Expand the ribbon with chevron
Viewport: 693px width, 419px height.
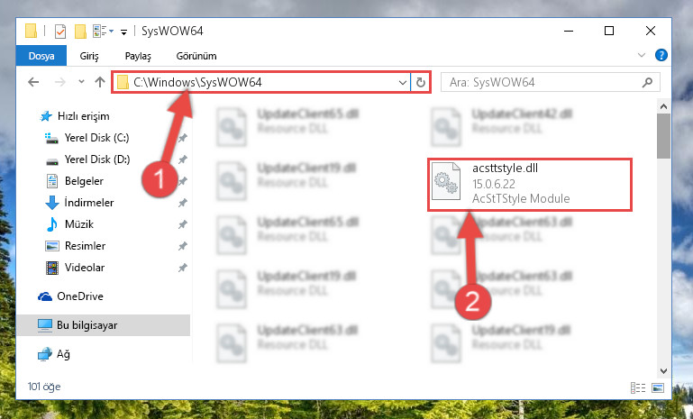tap(642, 55)
